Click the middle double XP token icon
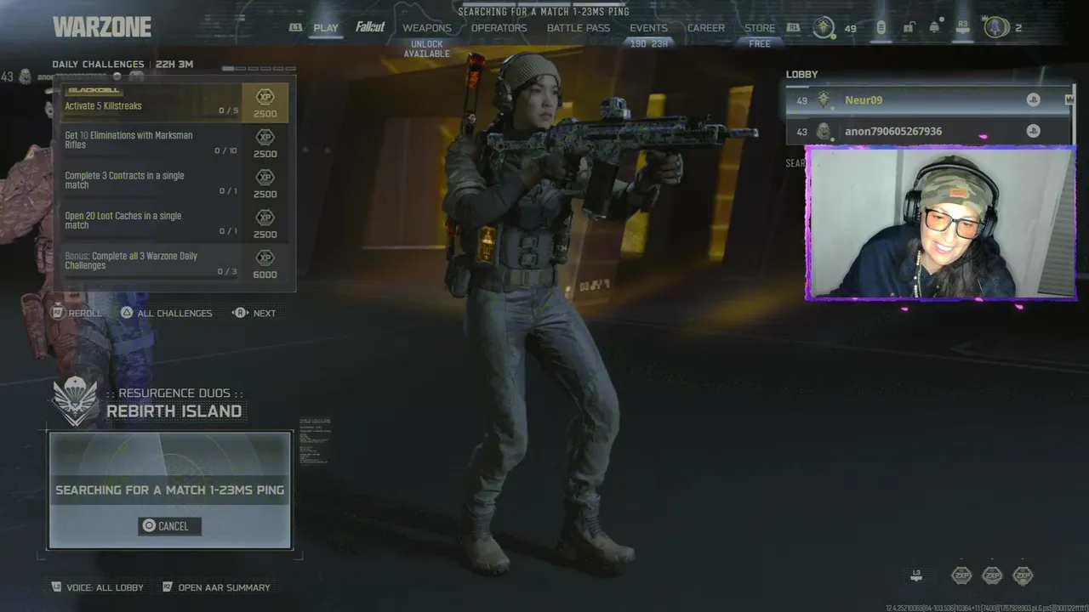The image size is (1089, 612). [x=992, y=575]
